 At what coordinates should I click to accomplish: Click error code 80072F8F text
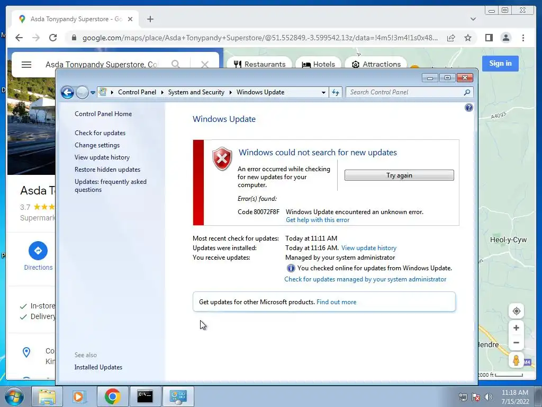(258, 212)
